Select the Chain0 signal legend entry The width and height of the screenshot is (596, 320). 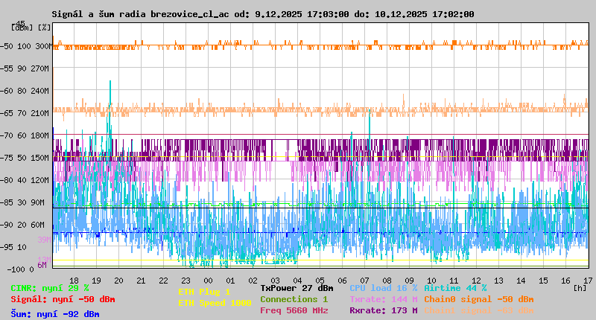pos(478,299)
